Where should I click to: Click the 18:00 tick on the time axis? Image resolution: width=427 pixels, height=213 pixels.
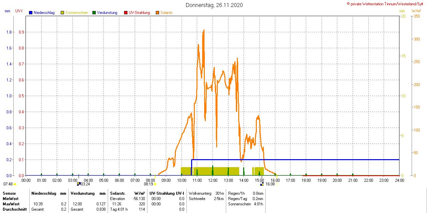306,180
